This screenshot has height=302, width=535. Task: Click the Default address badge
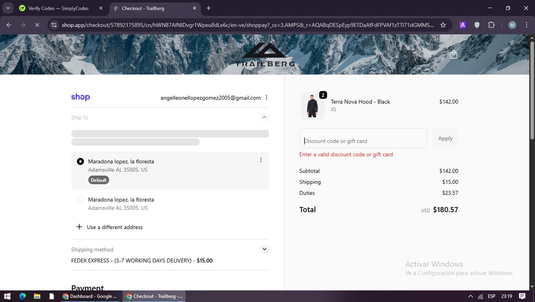[x=98, y=180]
